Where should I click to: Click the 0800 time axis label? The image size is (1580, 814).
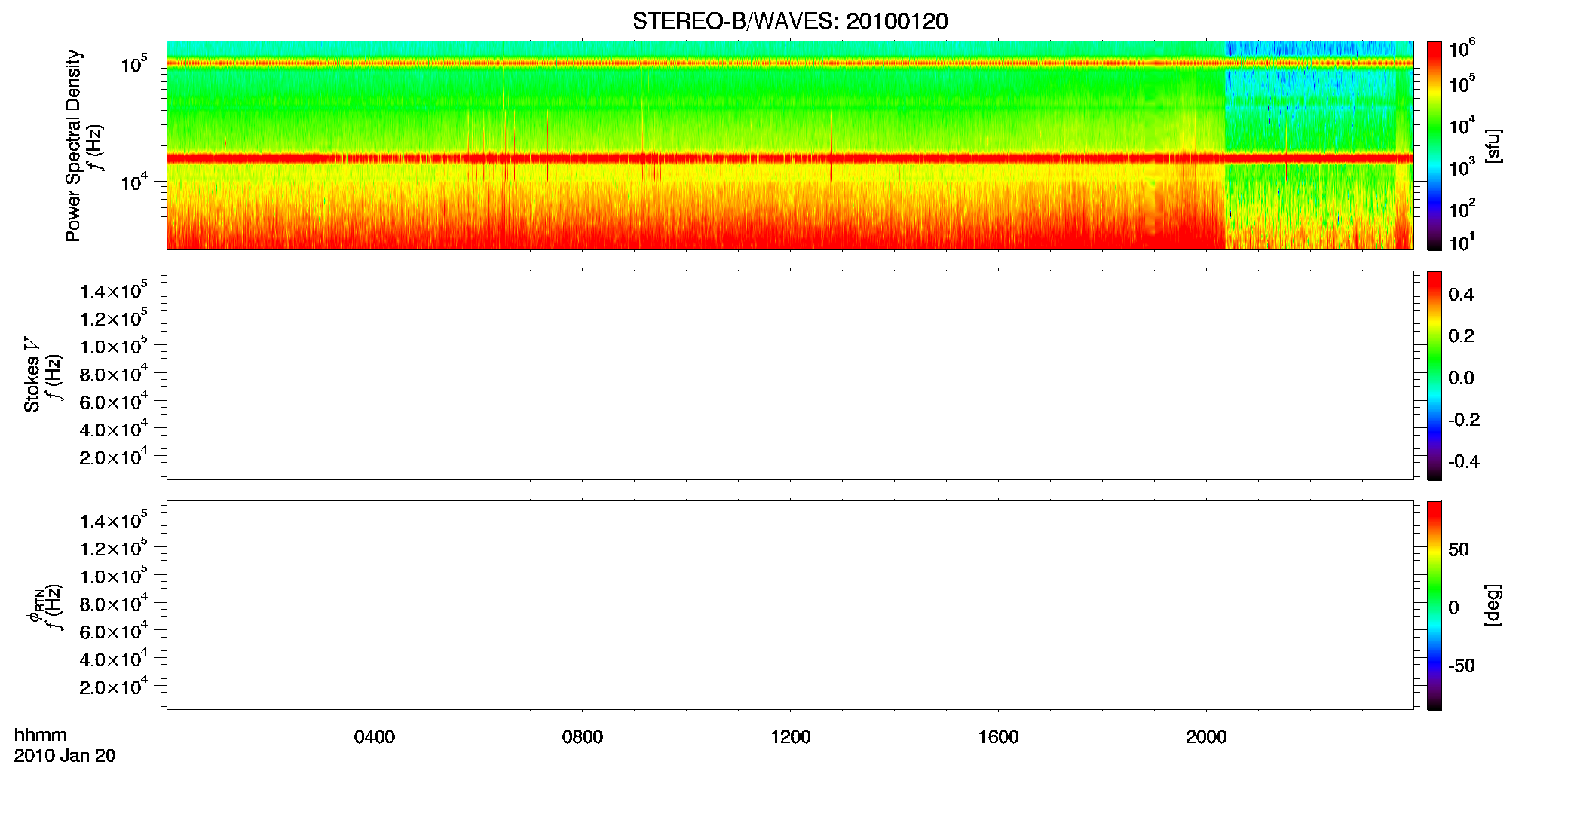click(x=583, y=737)
